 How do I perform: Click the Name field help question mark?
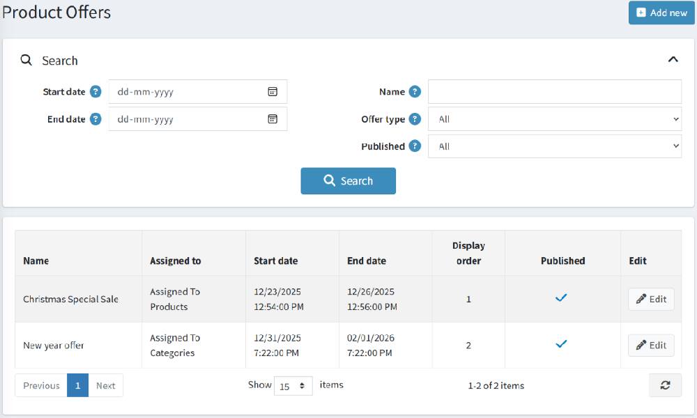click(x=416, y=91)
